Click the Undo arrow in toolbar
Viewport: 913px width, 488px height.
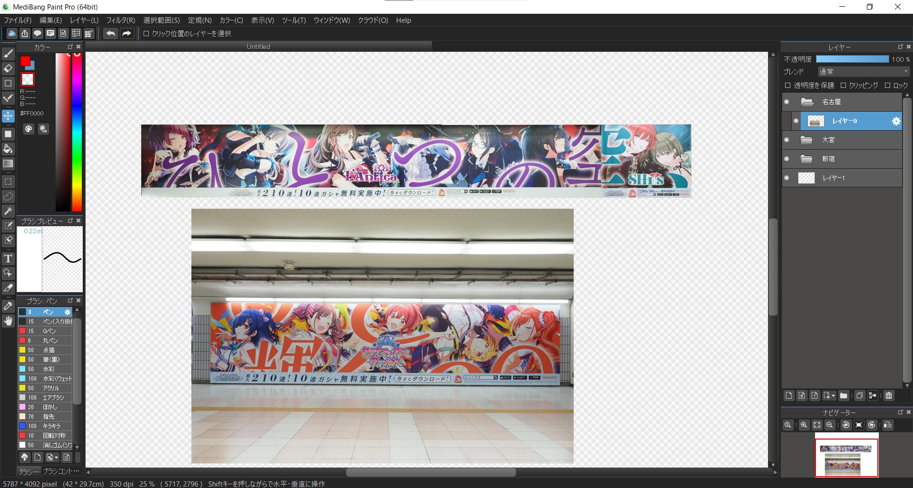pos(110,34)
